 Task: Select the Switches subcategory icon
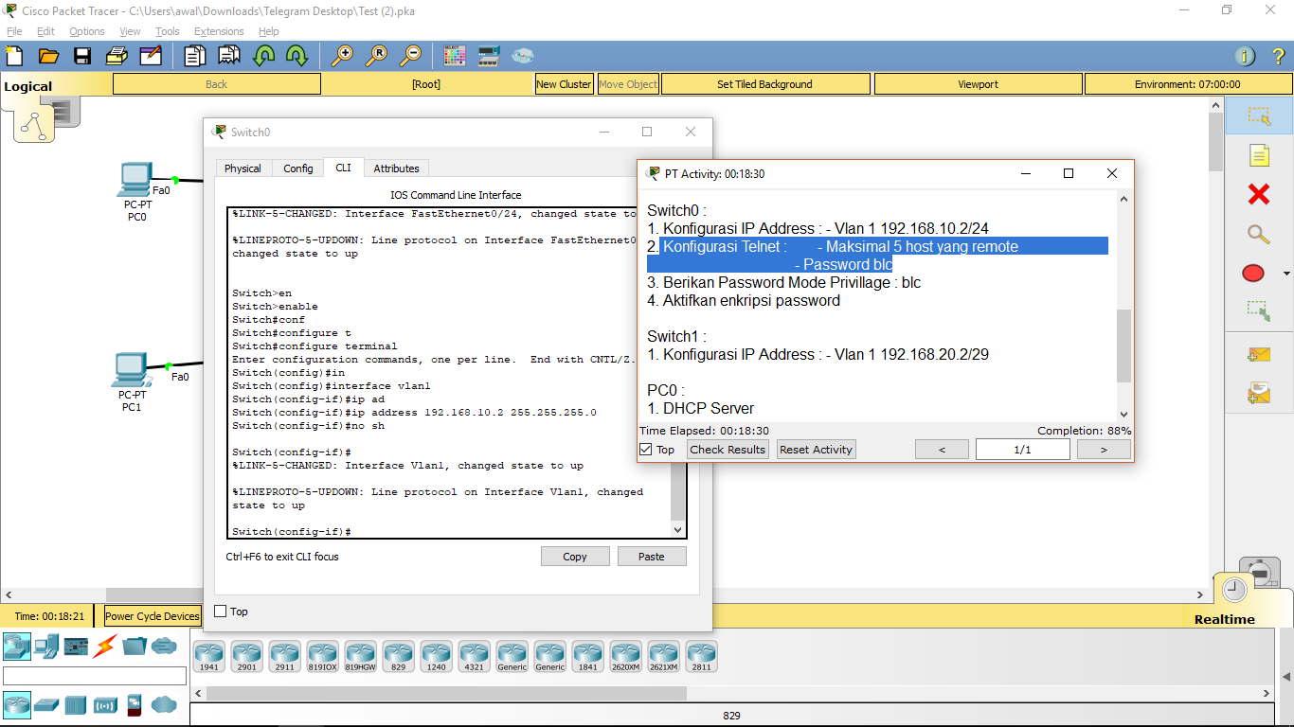[46, 705]
